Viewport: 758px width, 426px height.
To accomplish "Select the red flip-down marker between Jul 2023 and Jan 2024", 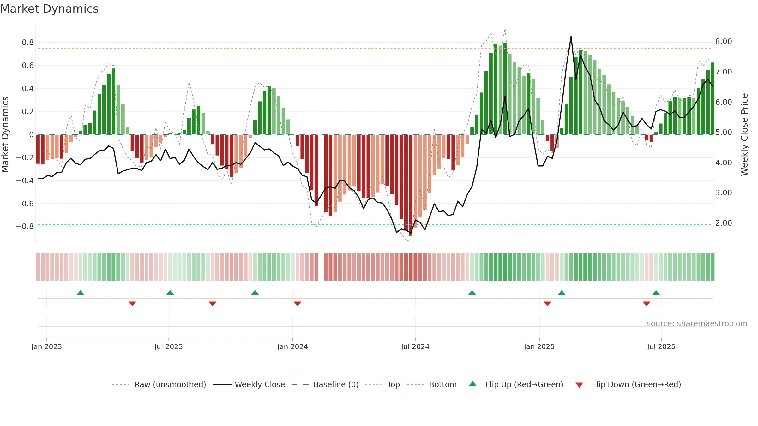I will click(x=213, y=304).
